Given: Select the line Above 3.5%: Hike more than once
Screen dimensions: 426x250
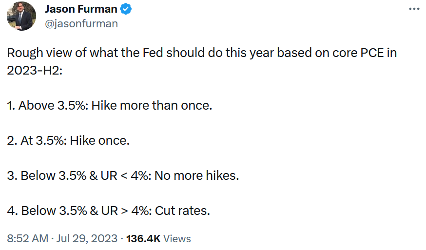Looking at the screenshot, I should 110,105.
